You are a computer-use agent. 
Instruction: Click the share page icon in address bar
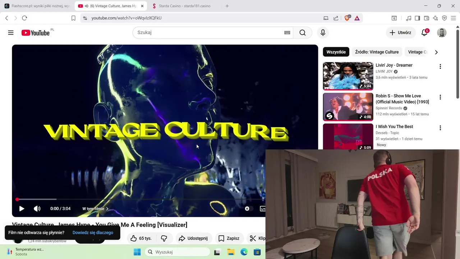(336, 18)
